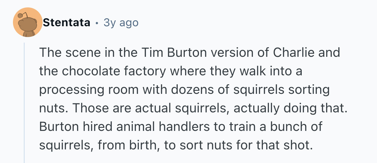Click Stentata's Snoo avatar icon

tap(28, 23)
